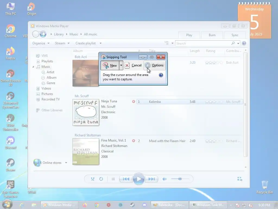This screenshot has width=278, height=209.
Task: Select the Richard Stoltzman album cover
Action: (x=86, y=152)
